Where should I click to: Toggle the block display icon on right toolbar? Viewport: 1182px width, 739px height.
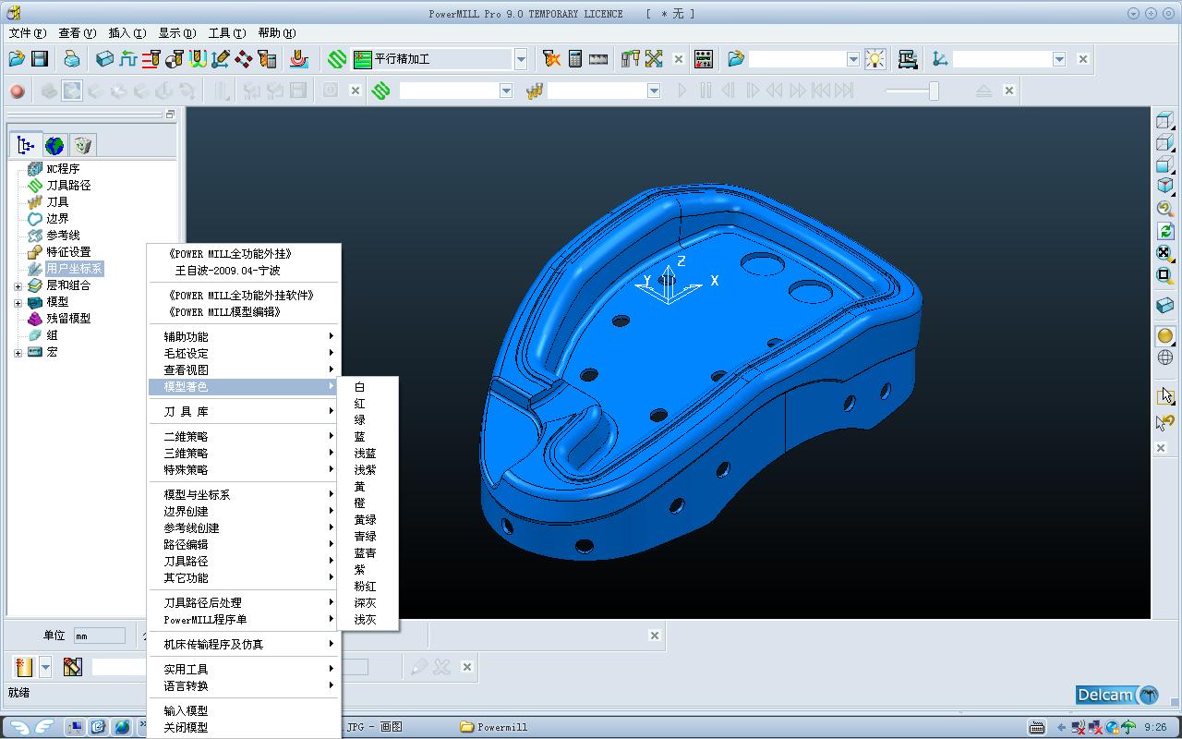(1164, 306)
